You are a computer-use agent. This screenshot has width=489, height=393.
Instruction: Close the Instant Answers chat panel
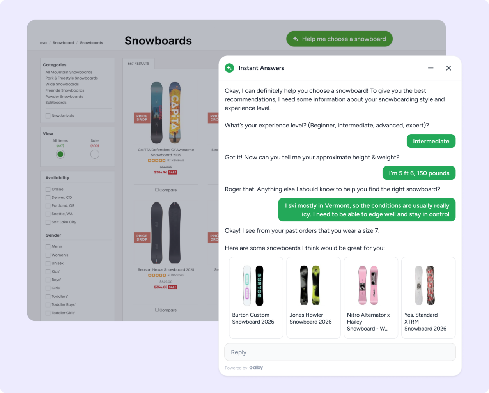pos(448,68)
